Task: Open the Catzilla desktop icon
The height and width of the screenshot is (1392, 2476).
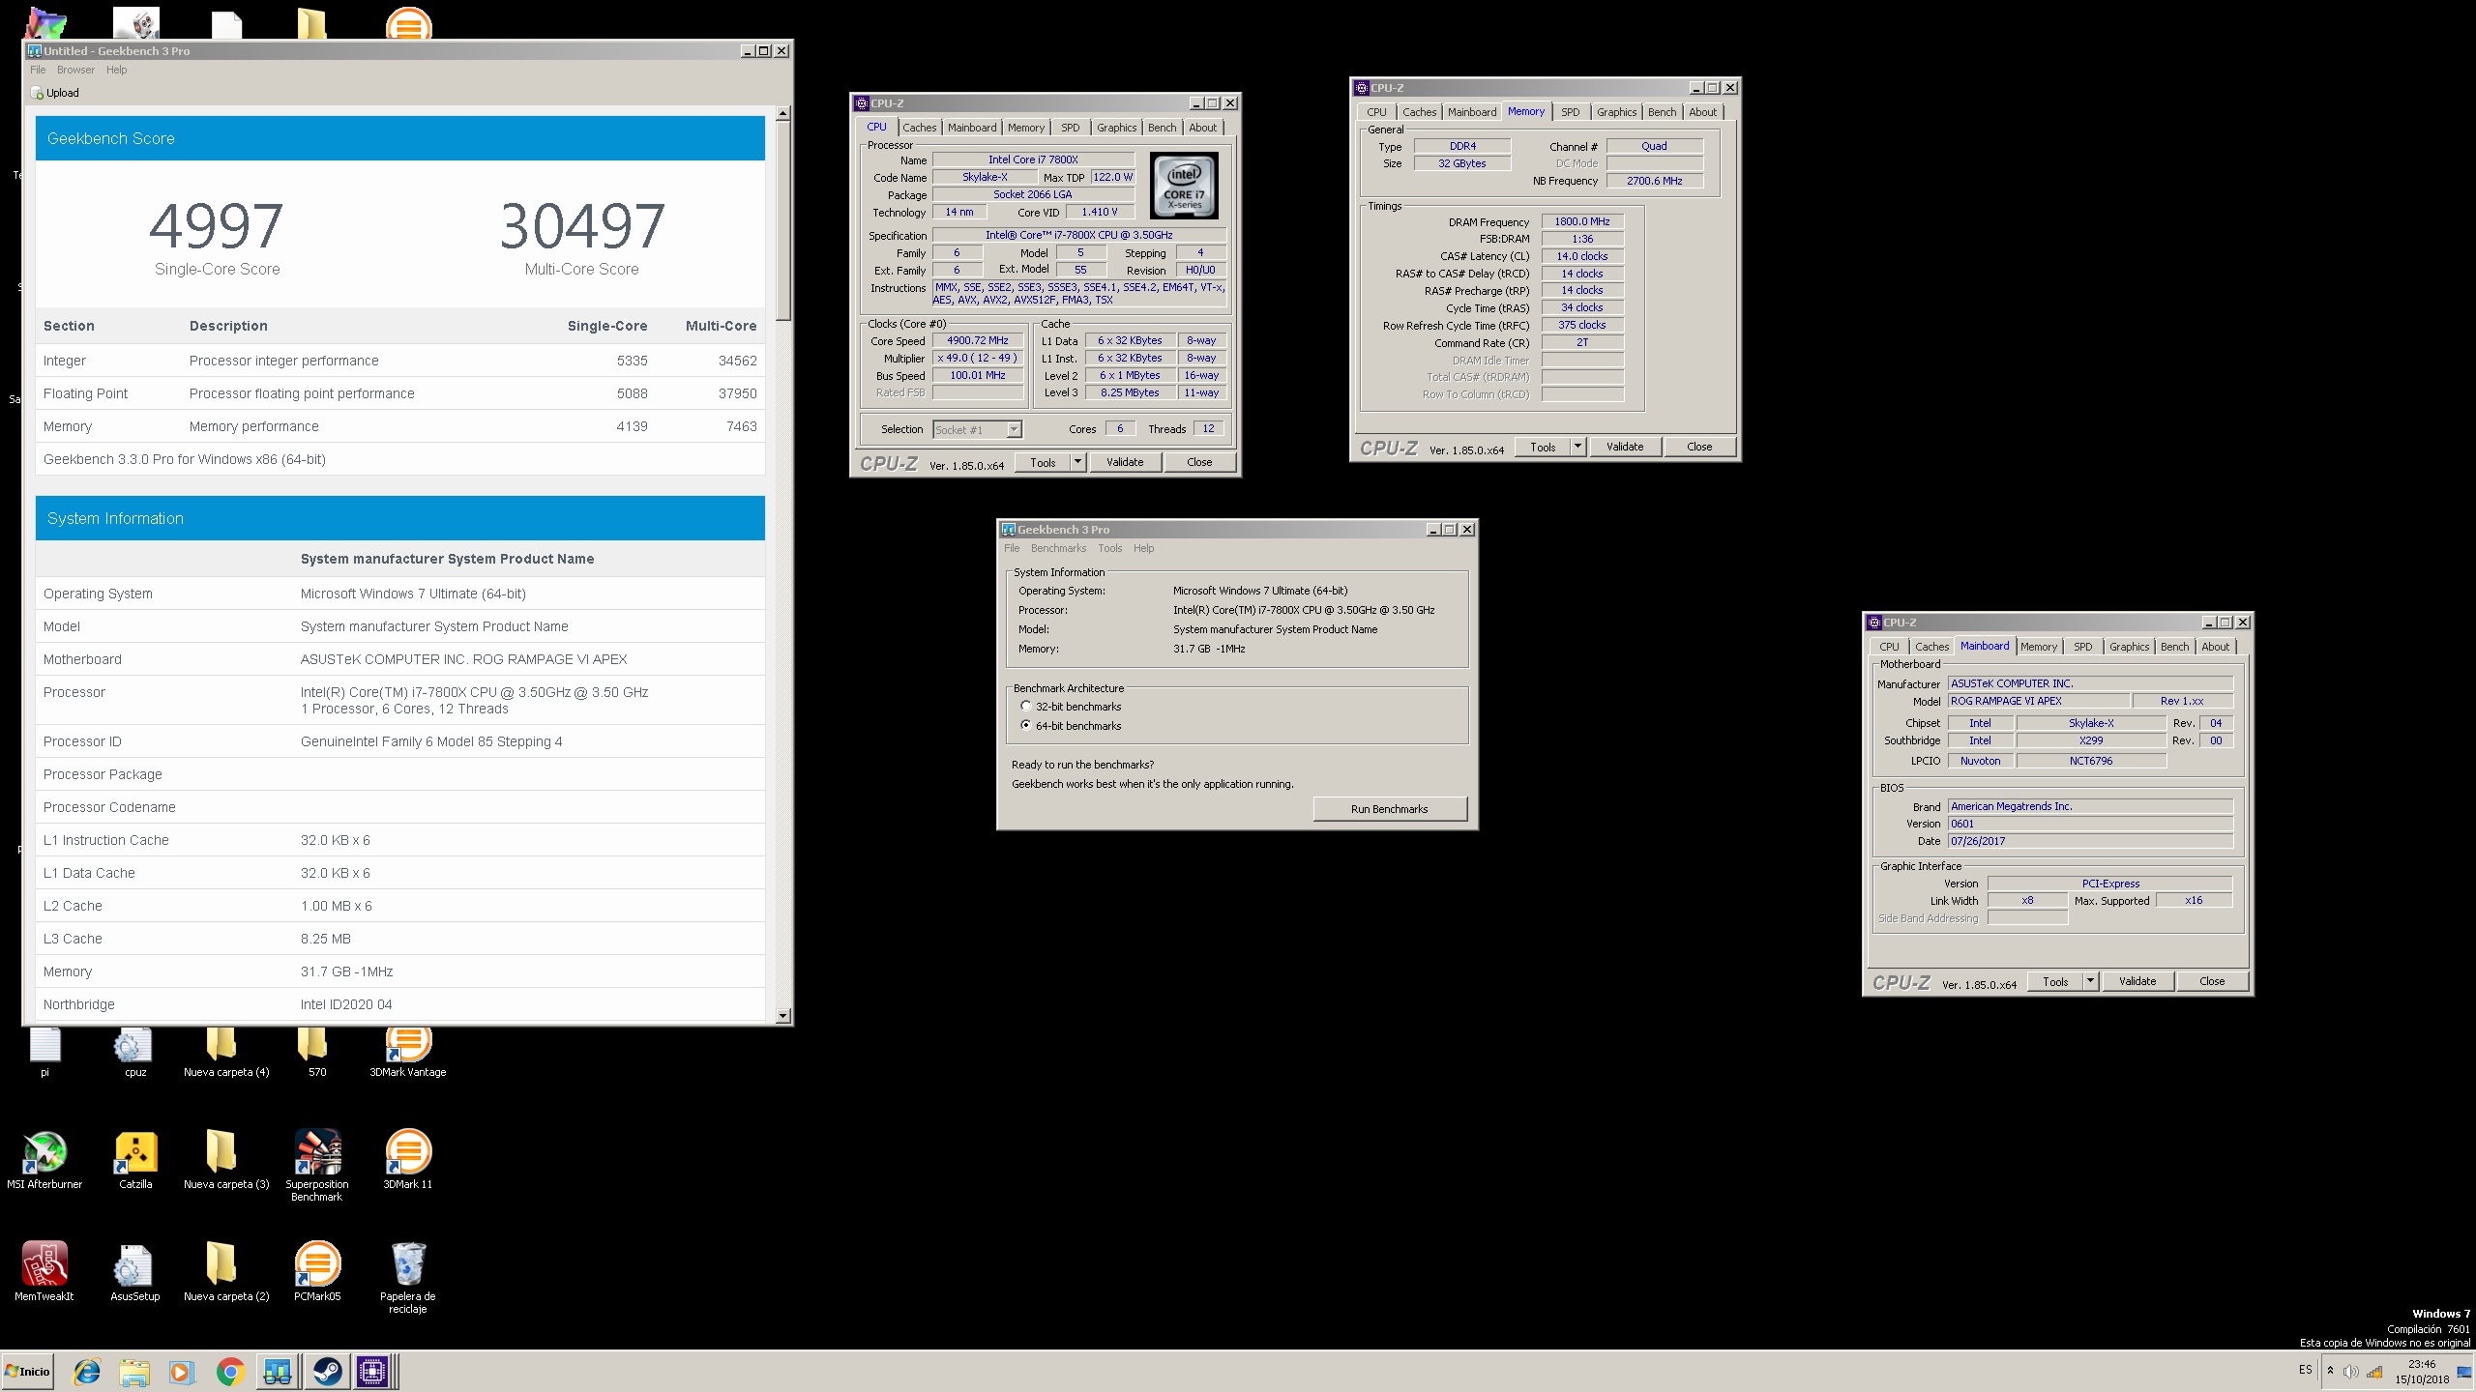Action: coord(135,1159)
